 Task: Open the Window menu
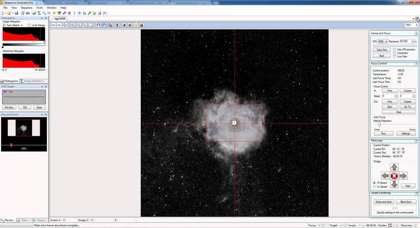click(x=51, y=8)
